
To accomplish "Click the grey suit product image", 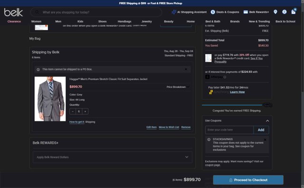I will [x=50, y=99].
